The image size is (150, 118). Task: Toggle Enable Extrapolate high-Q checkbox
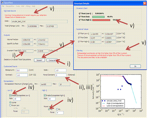click(45, 95)
